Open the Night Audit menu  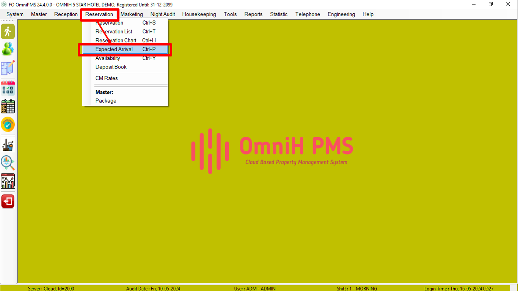point(163,14)
